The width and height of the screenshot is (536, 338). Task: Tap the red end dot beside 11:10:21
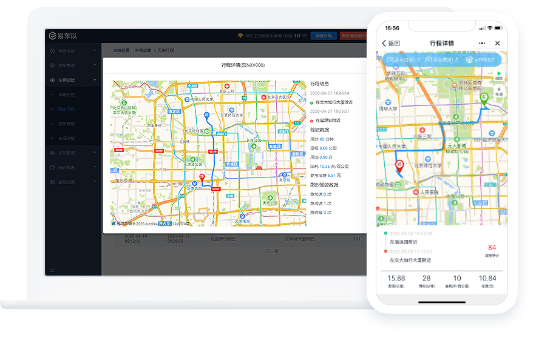[x=385, y=251]
